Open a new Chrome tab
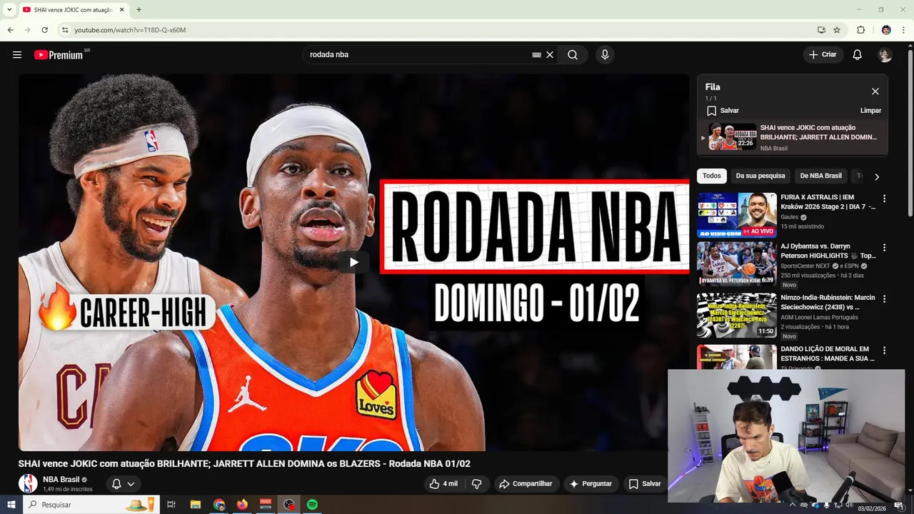The width and height of the screenshot is (914, 514). (x=139, y=10)
